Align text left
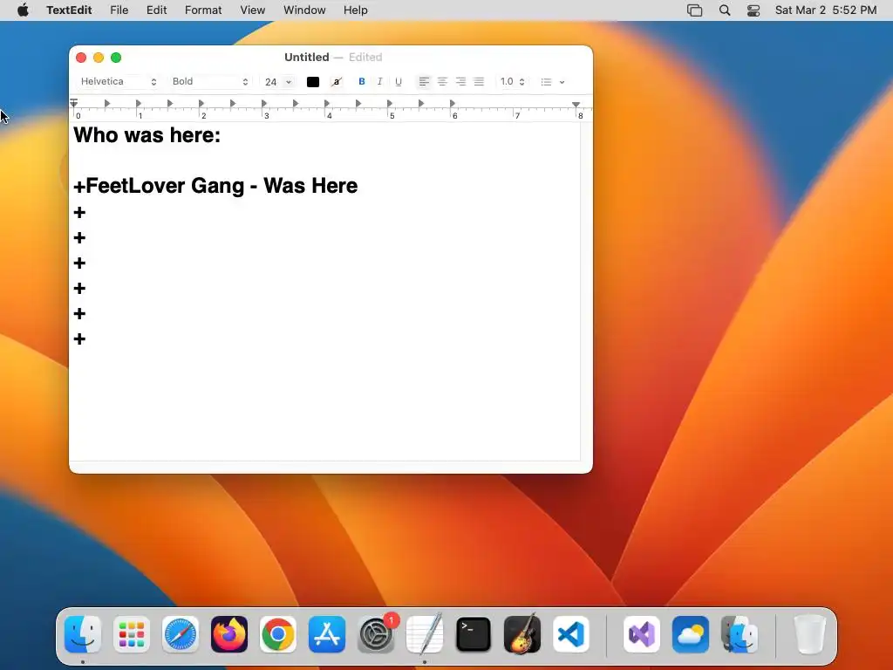This screenshot has width=893, height=670. (x=424, y=81)
